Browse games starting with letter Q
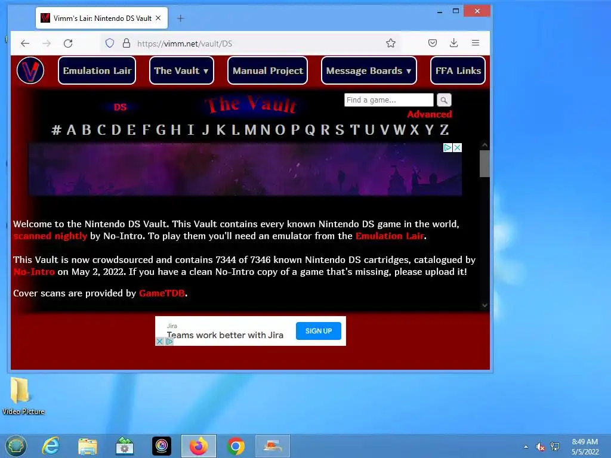The height and width of the screenshot is (458, 611). click(310, 129)
